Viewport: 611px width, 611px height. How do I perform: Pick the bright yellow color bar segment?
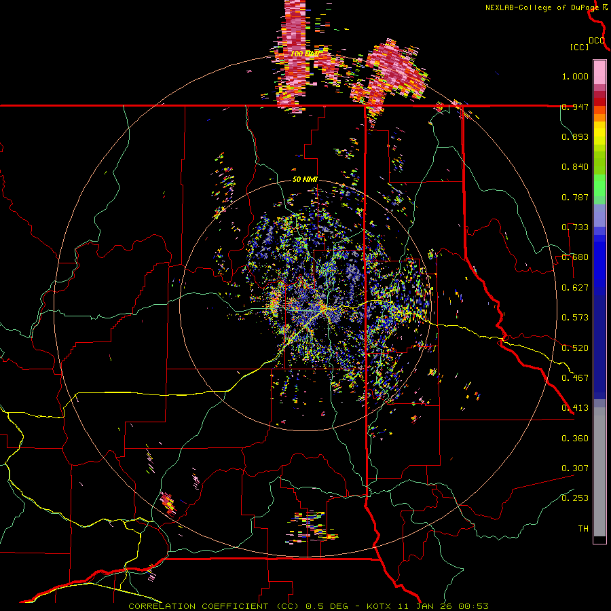[x=599, y=134]
